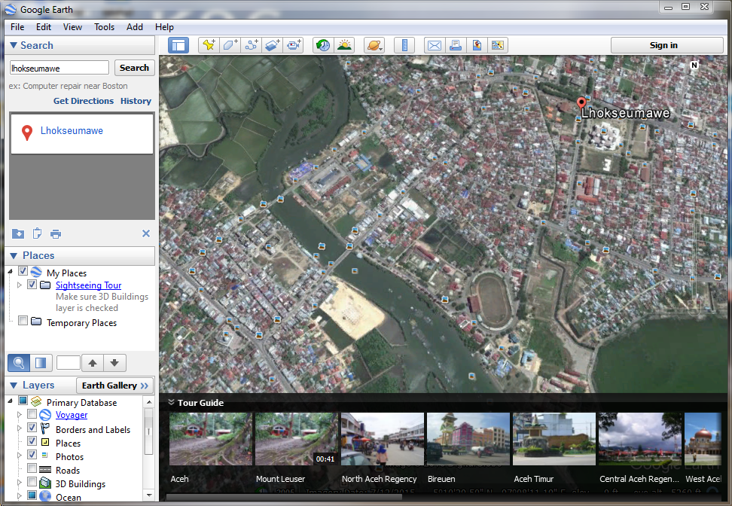Screen dimensions: 732x506
Task: Click the Email envelope icon in toolbar
Action: coord(435,45)
